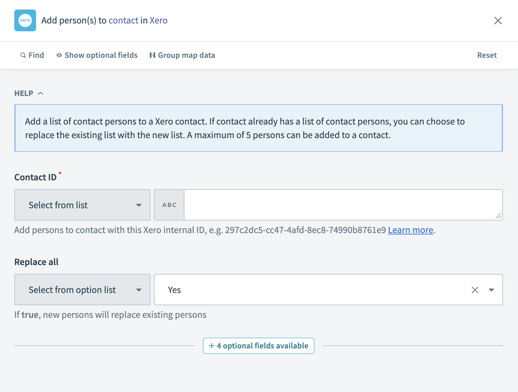518x392 pixels.
Task: Click the Reset link
Action: 487,55
